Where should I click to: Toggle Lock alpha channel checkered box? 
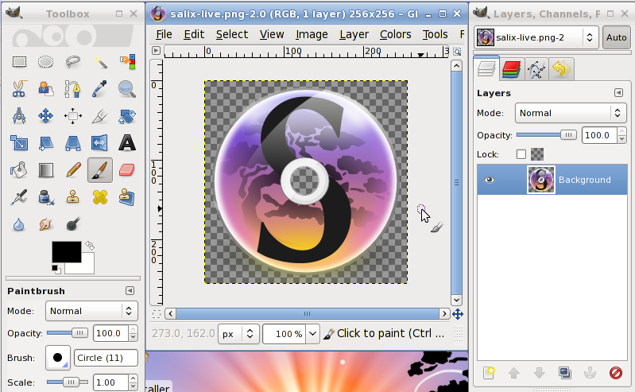pyautogui.click(x=537, y=154)
